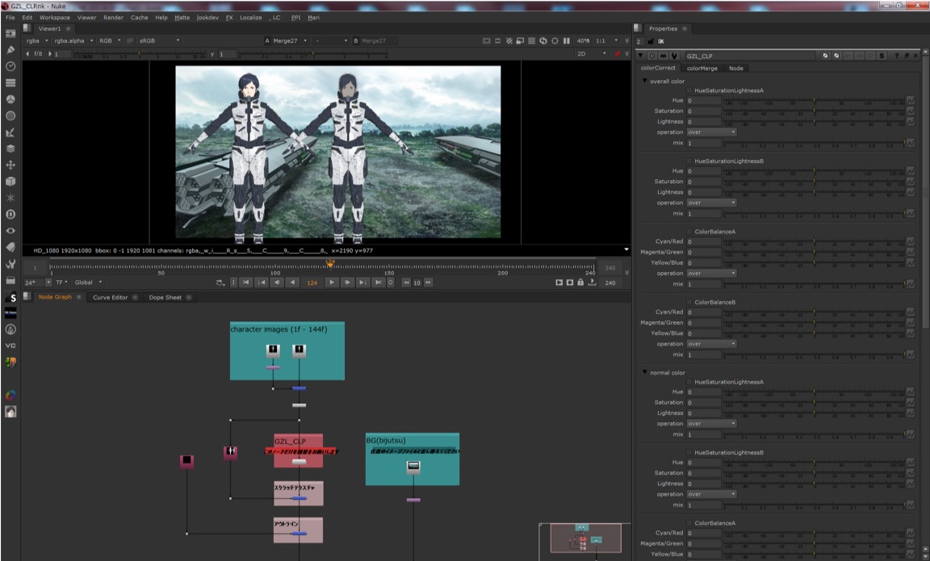The height and width of the screenshot is (561, 930).
Task: Click the viewer pause icon
Action: [567, 41]
